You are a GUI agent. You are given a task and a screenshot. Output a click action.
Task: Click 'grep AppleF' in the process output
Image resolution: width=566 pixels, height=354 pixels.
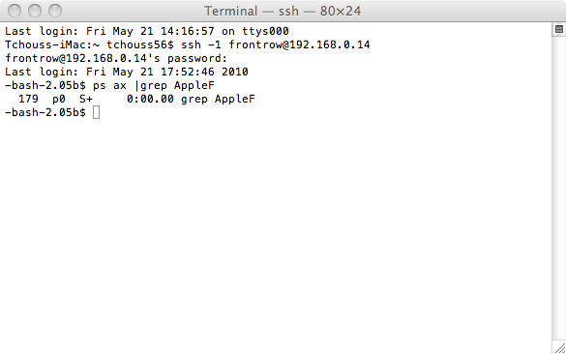(x=218, y=99)
